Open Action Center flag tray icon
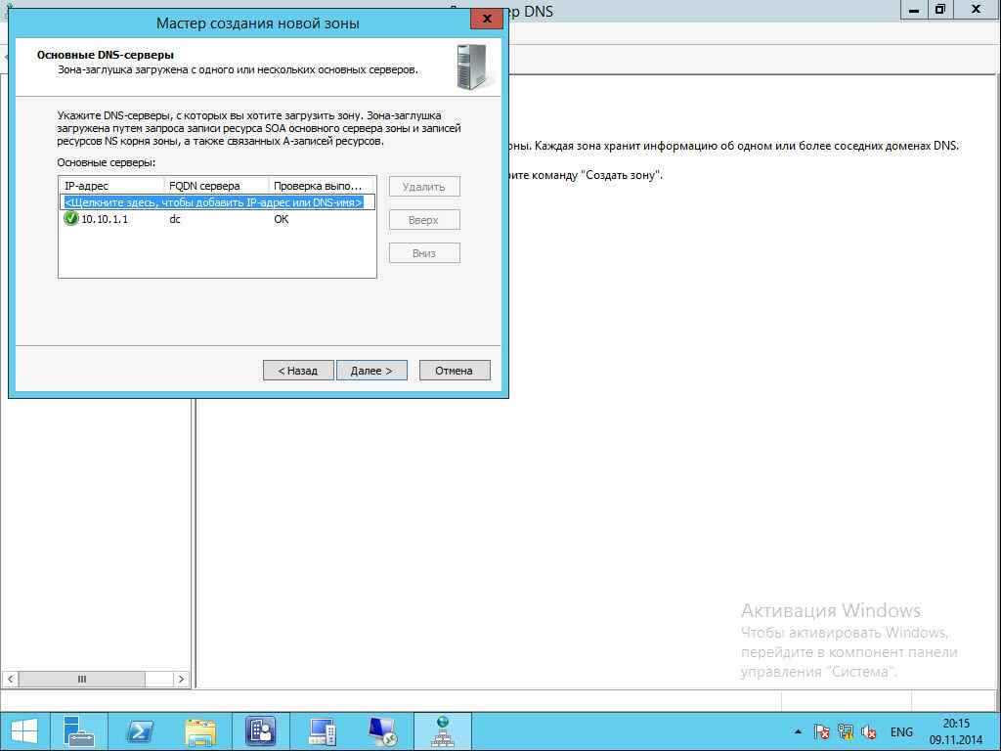Image resolution: width=1001 pixels, height=751 pixels. click(822, 731)
